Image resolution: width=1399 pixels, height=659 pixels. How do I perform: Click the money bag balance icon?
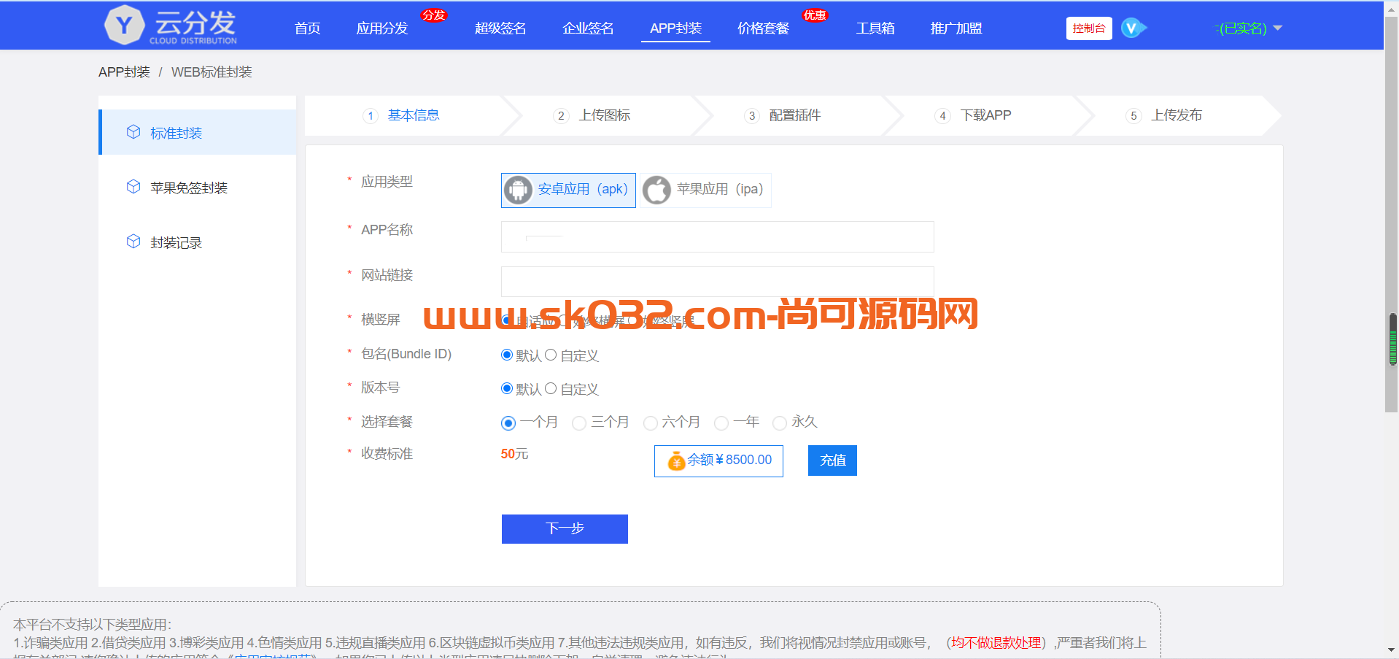676,460
